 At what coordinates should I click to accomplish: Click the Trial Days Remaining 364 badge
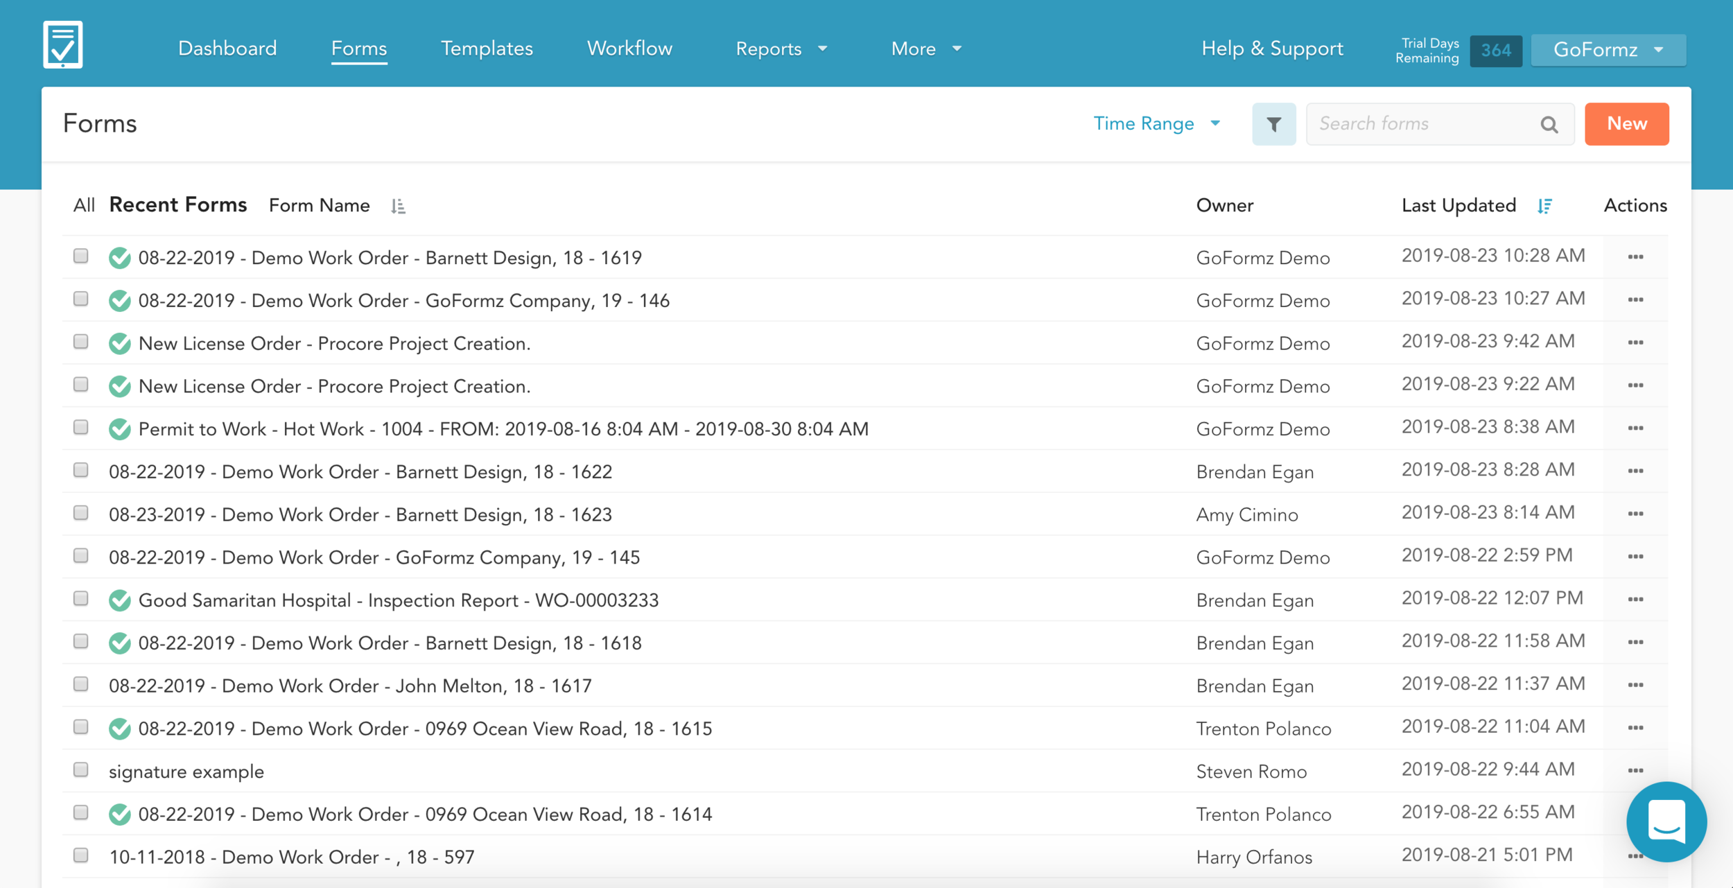point(1495,51)
